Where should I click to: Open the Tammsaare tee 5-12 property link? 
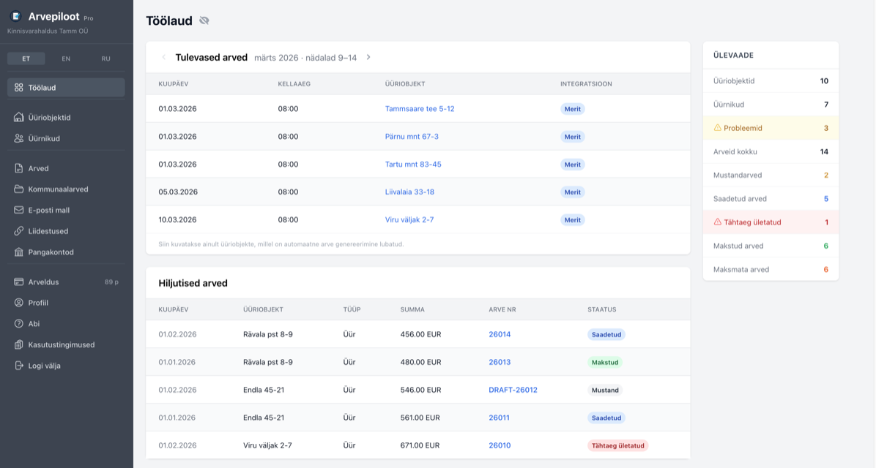[419, 109]
